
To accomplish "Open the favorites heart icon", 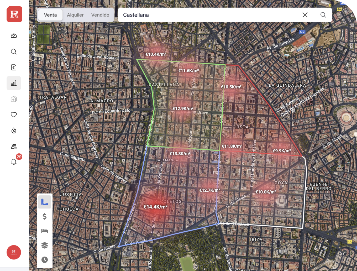I will click(14, 114).
